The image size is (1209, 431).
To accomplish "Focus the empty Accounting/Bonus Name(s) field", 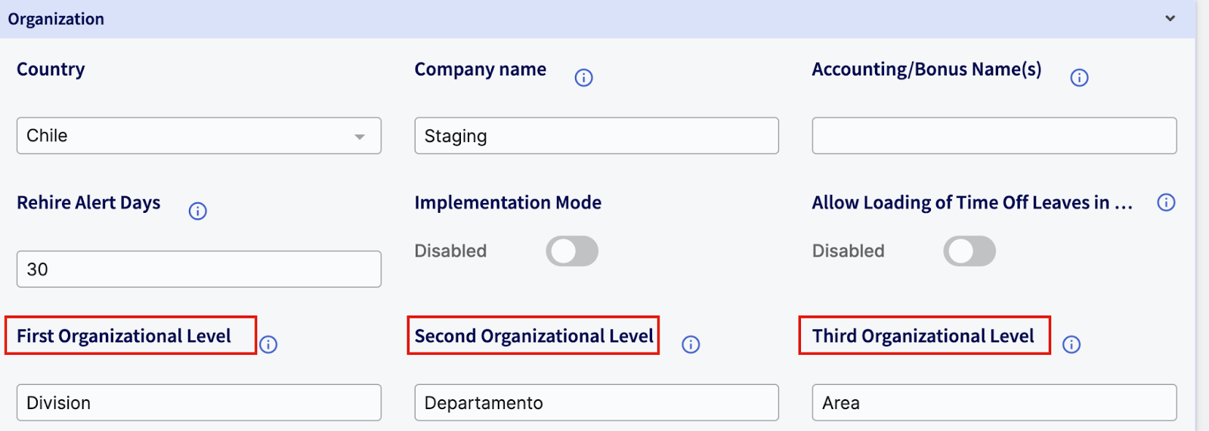I will (x=994, y=136).
